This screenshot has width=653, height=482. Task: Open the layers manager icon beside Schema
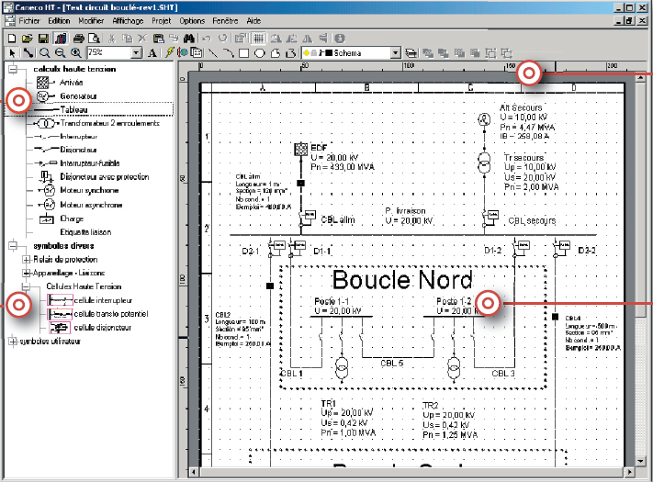[411, 53]
